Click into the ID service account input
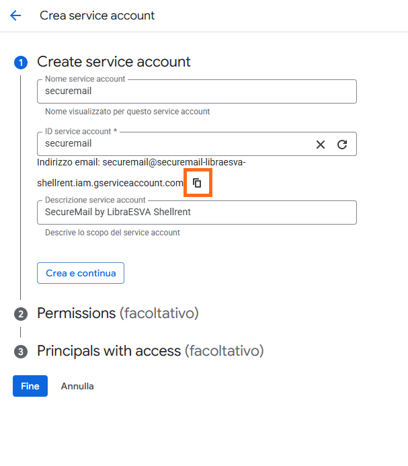The height and width of the screenshot is (466, 408). (175, 144)
